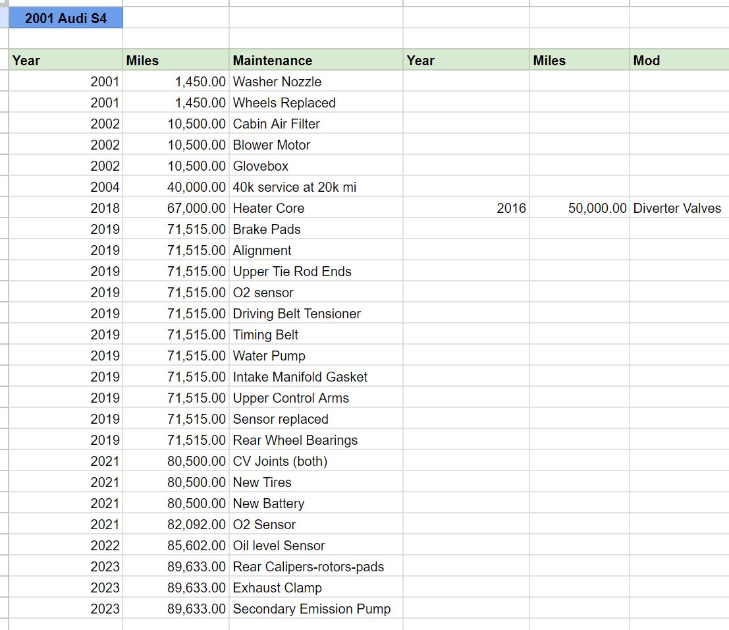Select the Intake Manifold Gasket cell
Image resolution: width=729 pixels, height=630 pixels.
click(316, 377)
